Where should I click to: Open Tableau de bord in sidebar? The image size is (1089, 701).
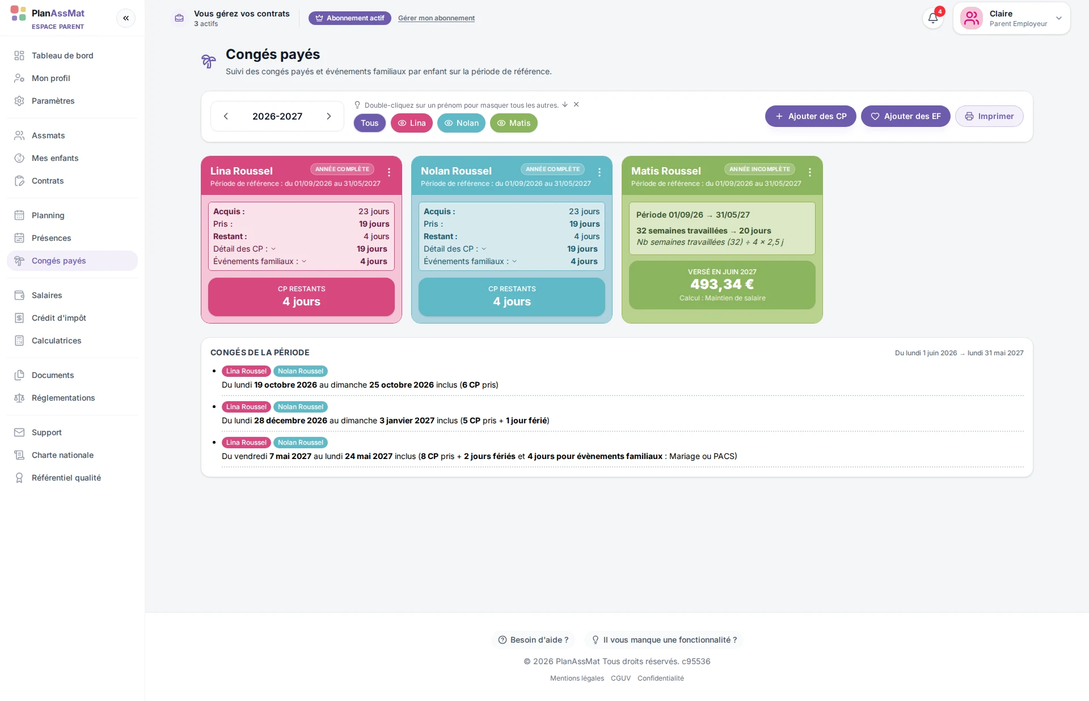click(x=72, y=56)
